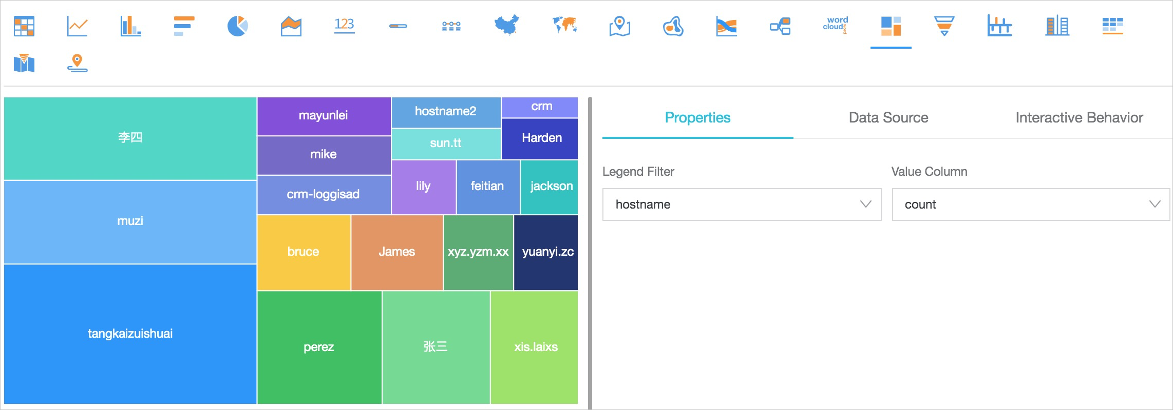Select the treemap chart icon
This screenshot has width=1173, height=410.
(x=891, y=26)
